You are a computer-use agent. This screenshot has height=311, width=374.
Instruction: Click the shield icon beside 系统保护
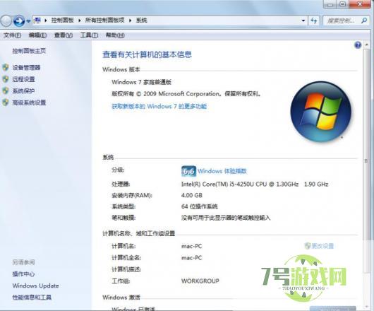pos(6,90)
